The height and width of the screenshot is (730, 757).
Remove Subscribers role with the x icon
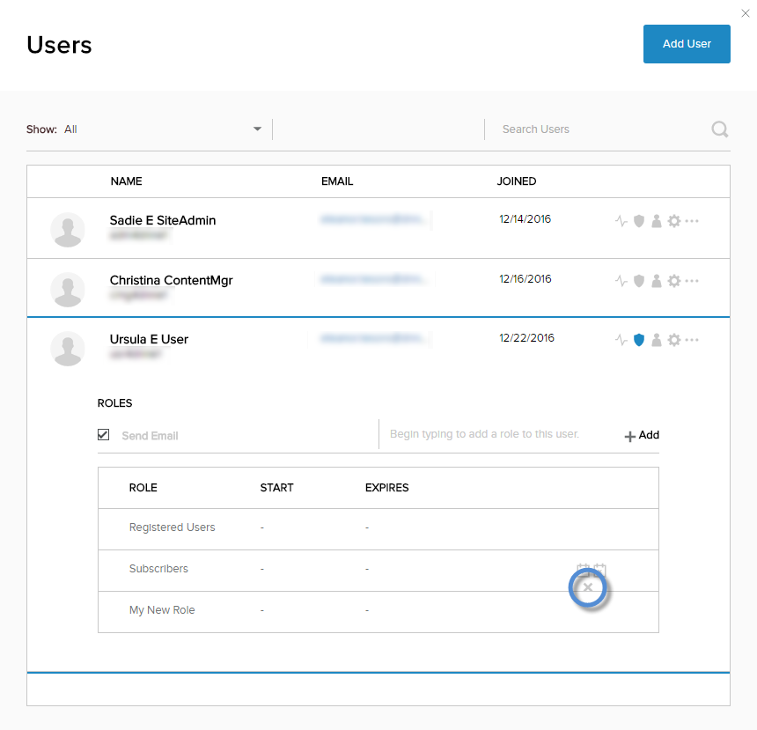[587, 587]
